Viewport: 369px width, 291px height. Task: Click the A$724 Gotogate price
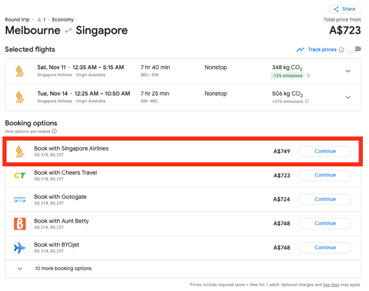pyautogui.click(x=282, y=199)
